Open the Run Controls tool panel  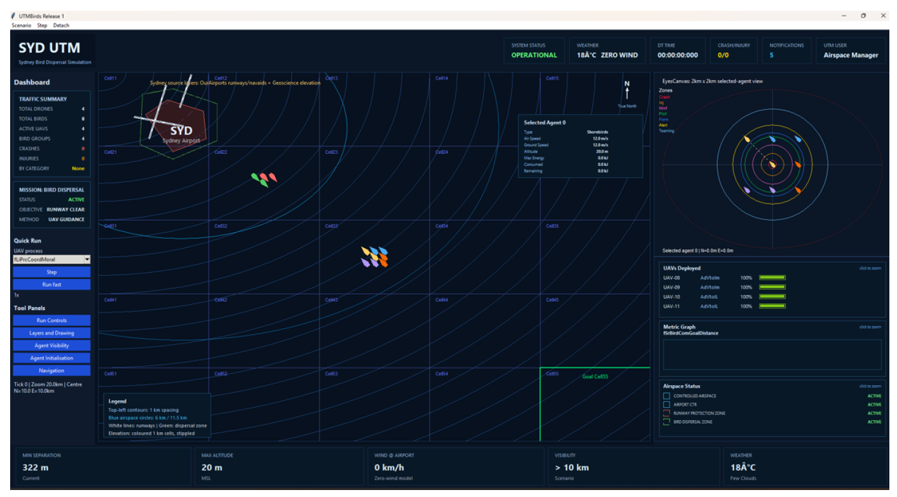[52, 320]
